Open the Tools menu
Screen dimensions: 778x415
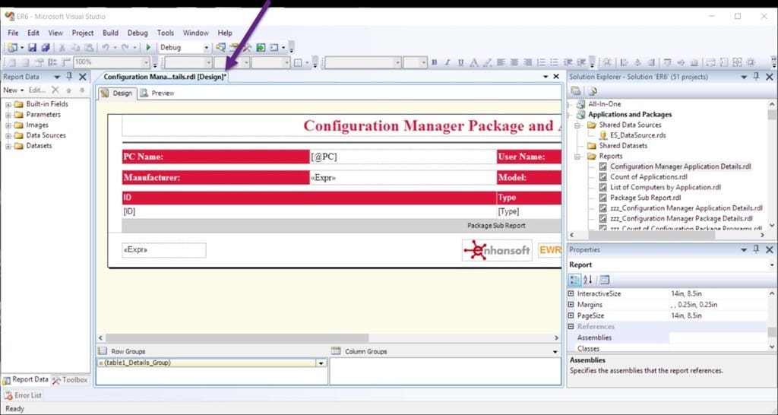click(x=165, y=33)
